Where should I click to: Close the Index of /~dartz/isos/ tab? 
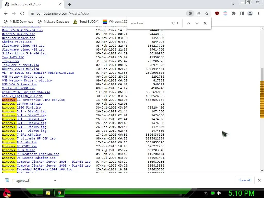(x=60, y=4)
